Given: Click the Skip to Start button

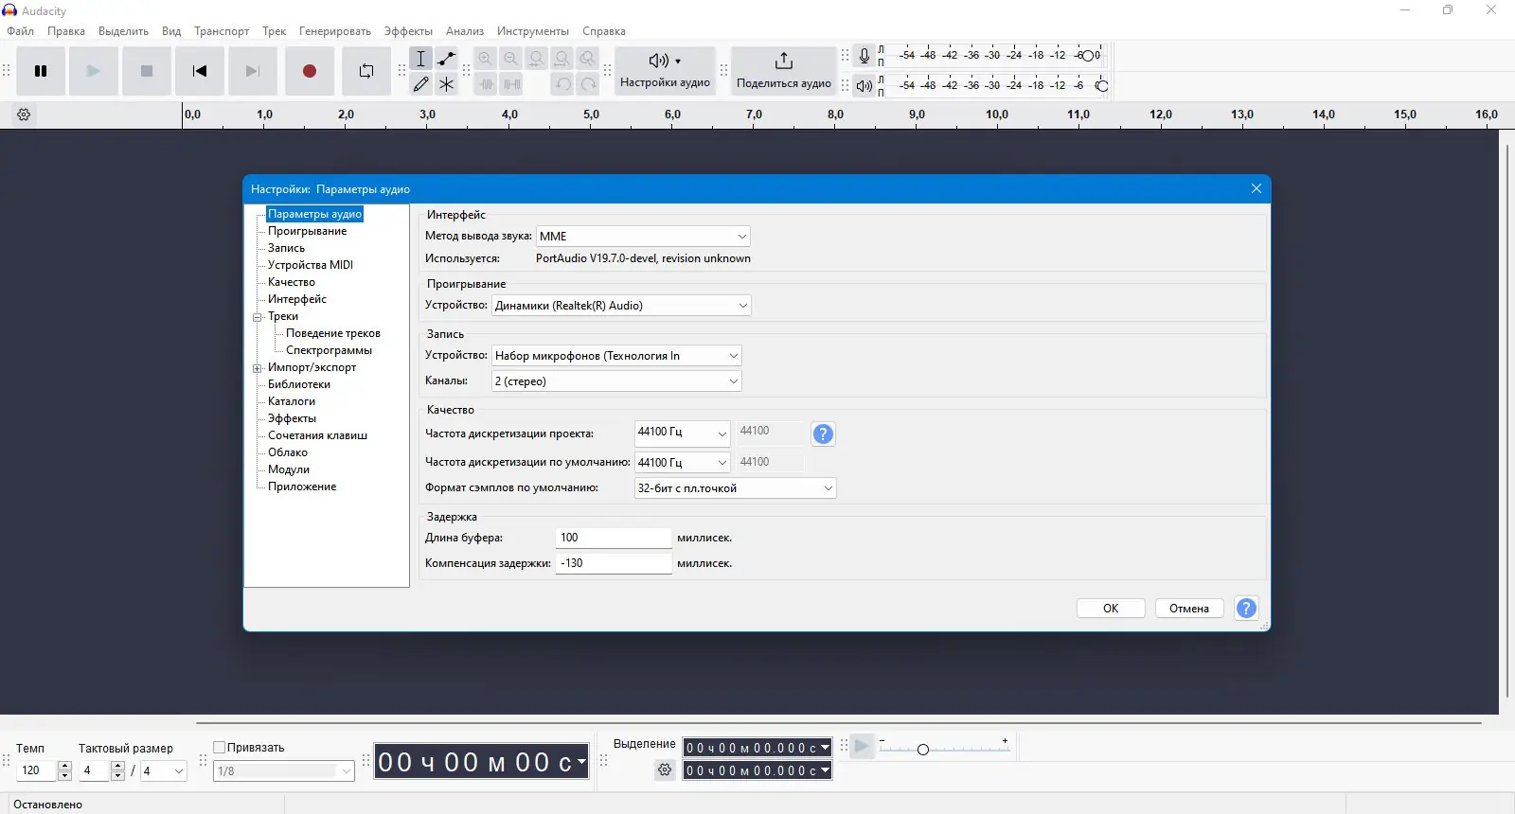Looking at the screenshot, I should [199, 71].
